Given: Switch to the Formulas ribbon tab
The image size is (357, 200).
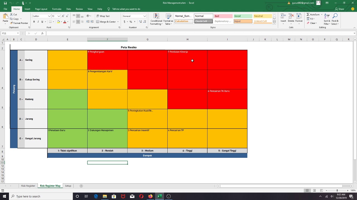Looking at the screenshot, I should tap(57, 9).
